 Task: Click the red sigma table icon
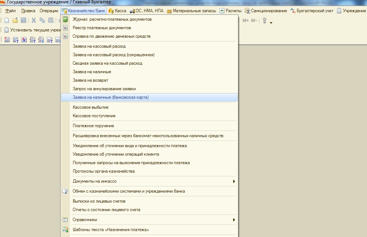7,40
